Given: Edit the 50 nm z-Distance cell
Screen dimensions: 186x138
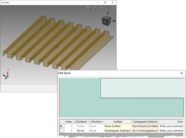Looking at the screenshot, I should [80, 131].
